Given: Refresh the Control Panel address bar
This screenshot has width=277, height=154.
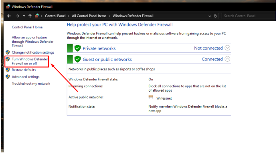Looking at the screenshot, I should [x=215, y=16].
